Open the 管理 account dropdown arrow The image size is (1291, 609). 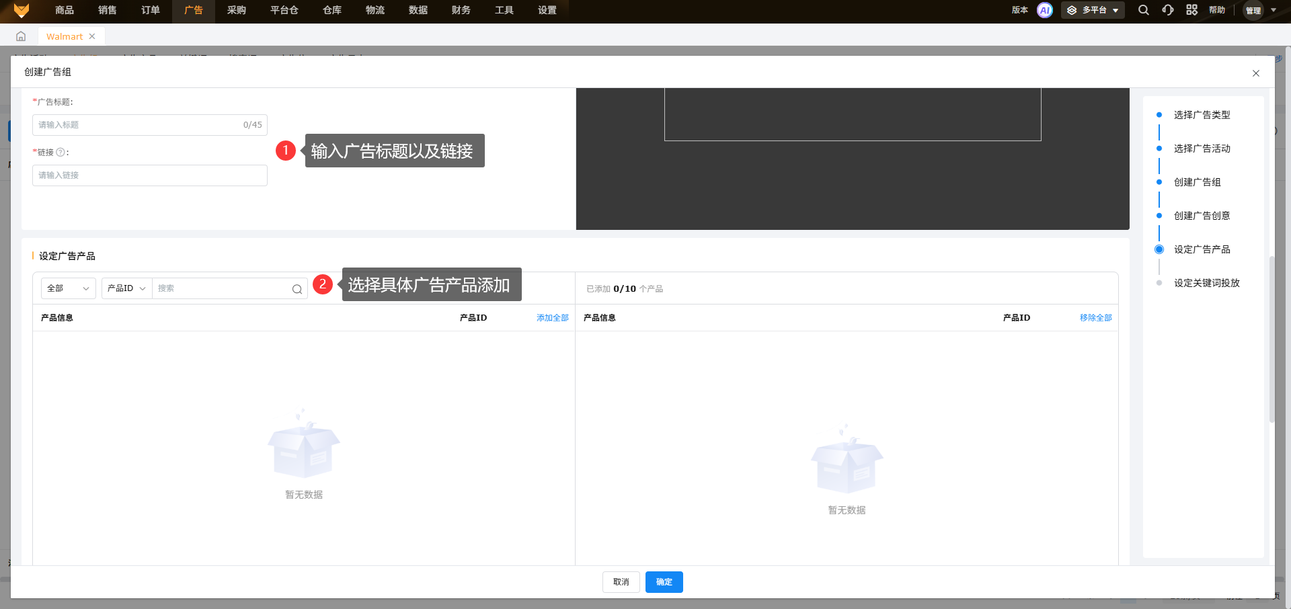click(x=1274, y=10)
